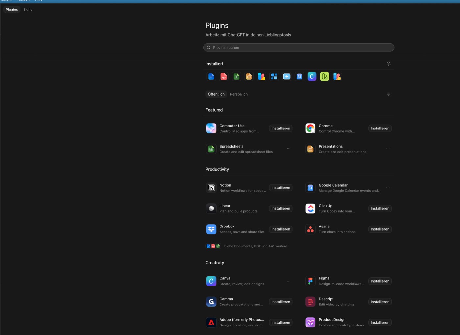Select the Persönlich filter tab
Image resolution: width=460 pixels, height=335 pixels.
239,94
